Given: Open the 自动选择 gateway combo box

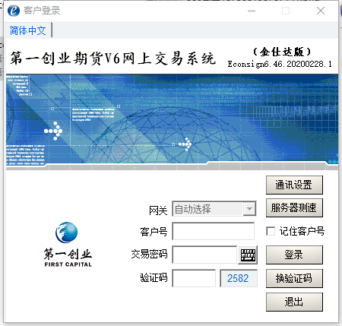Looking at the screenshot, I should click(214, 209).
